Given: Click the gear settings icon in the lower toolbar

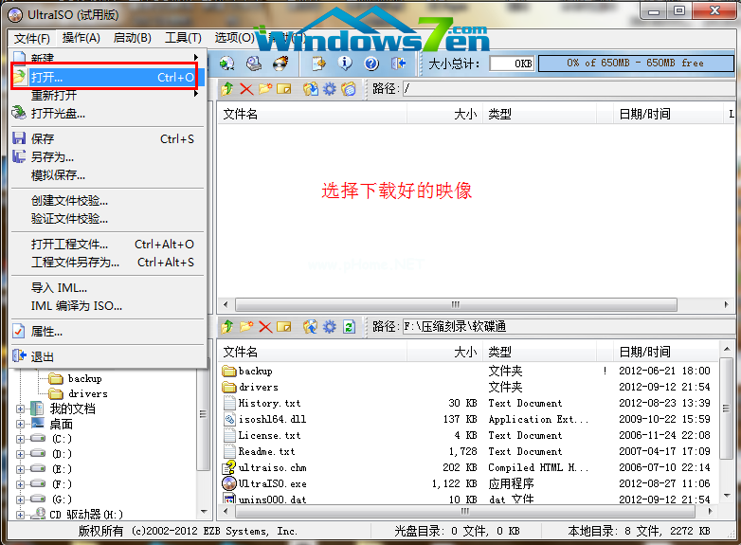Looking at the screenshot, I should click(329, 327).
